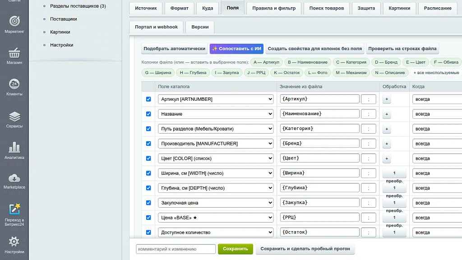Click the separator button beside {Ширина}

point(368,173)
